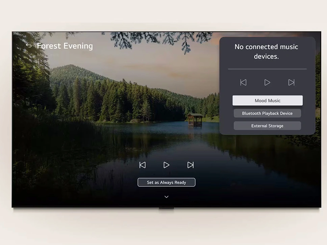The width and height of the screenshot is (327, 245).
Task: Open the No connected music devices panel message
Action: coord(266,51)
